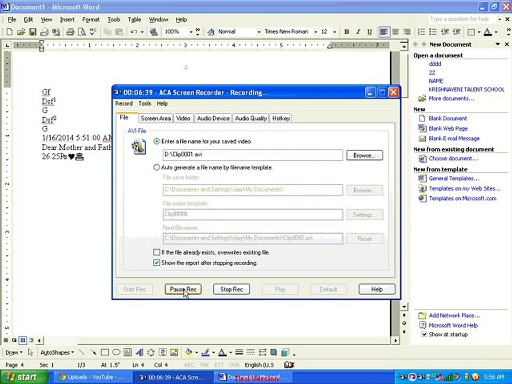Expand the Fill Color dropdown arrow
This screenshot has height=384, width=512.
(x=197, y=353)
